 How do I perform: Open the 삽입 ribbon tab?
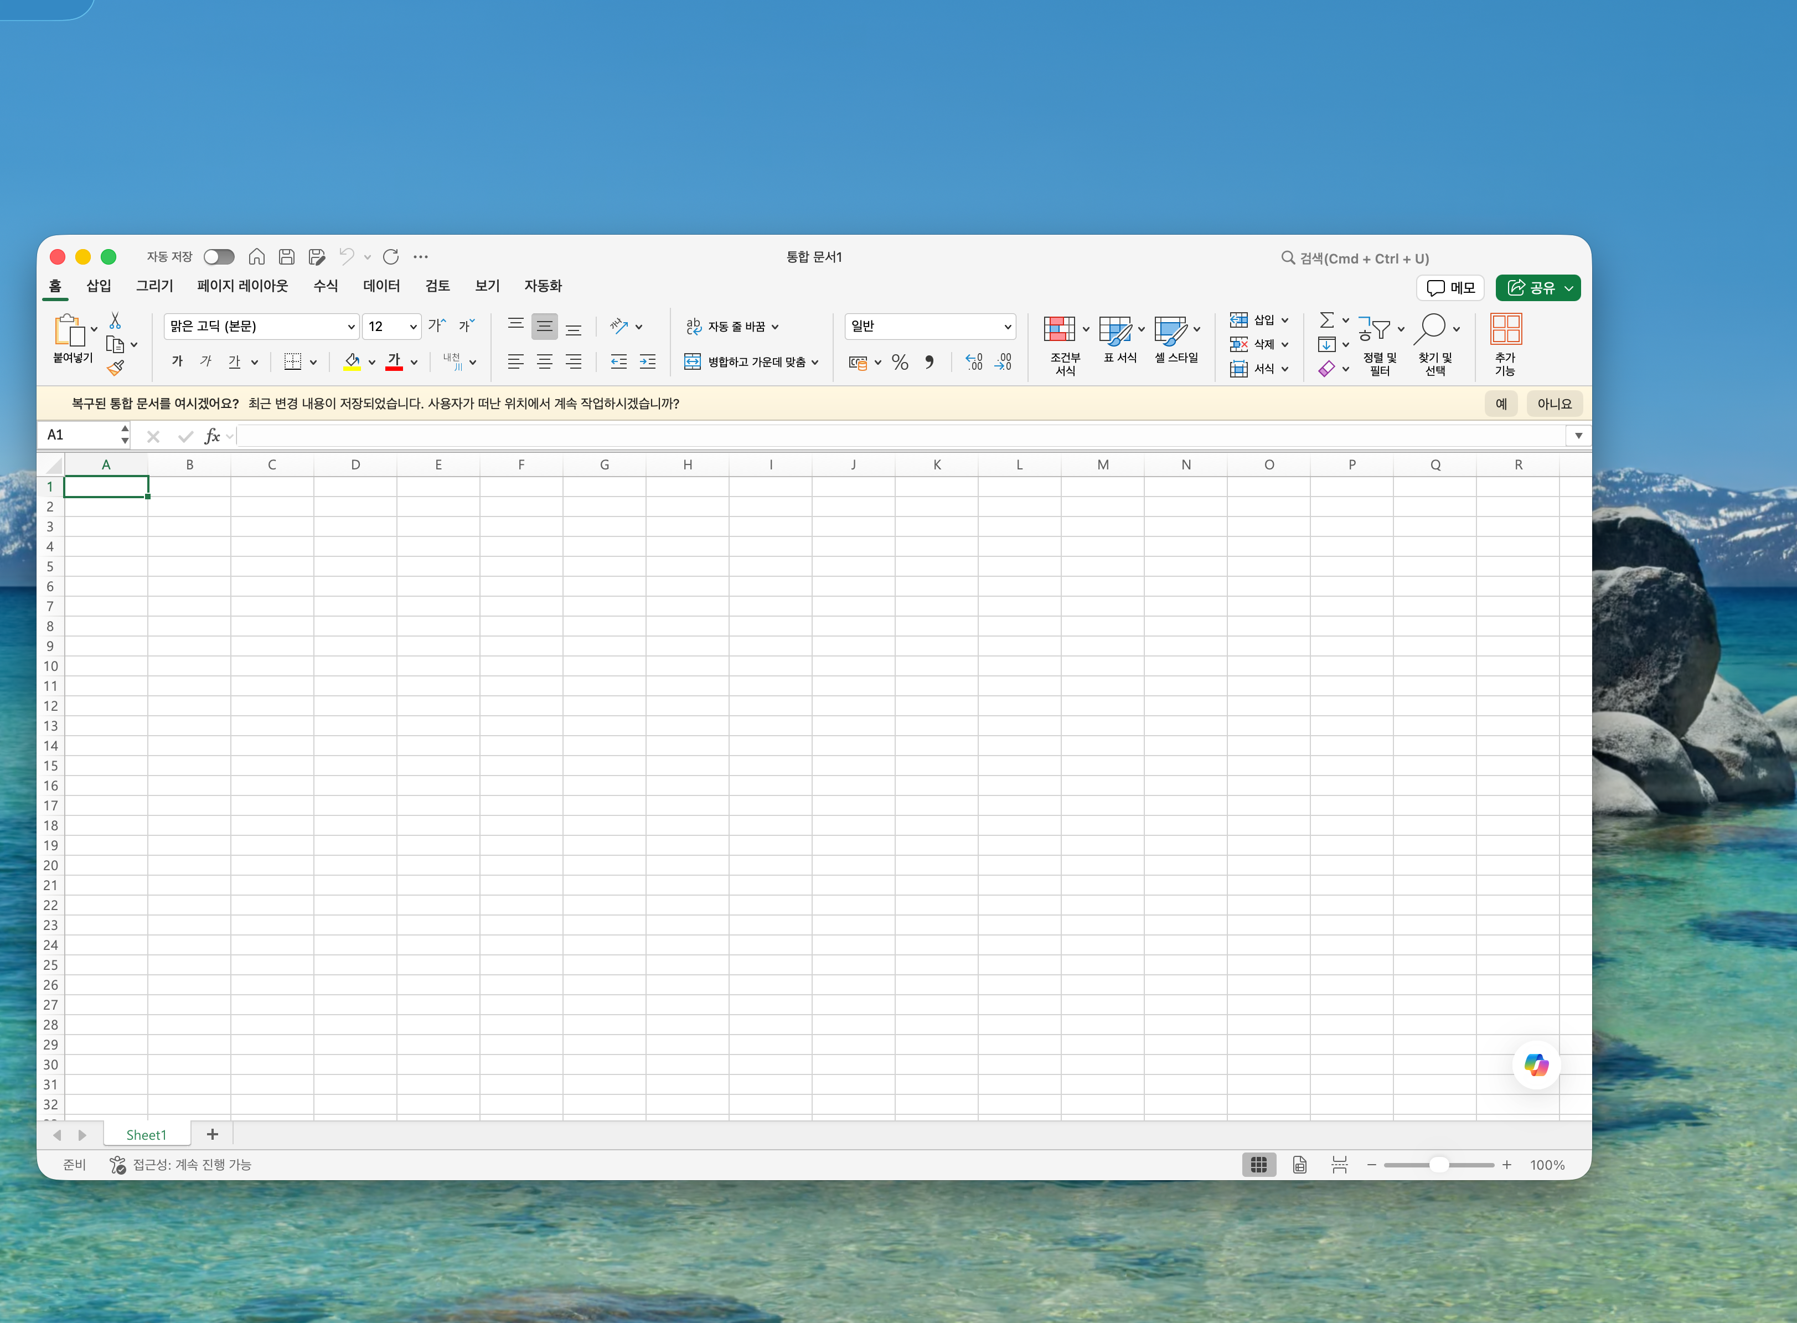point(99,286)
